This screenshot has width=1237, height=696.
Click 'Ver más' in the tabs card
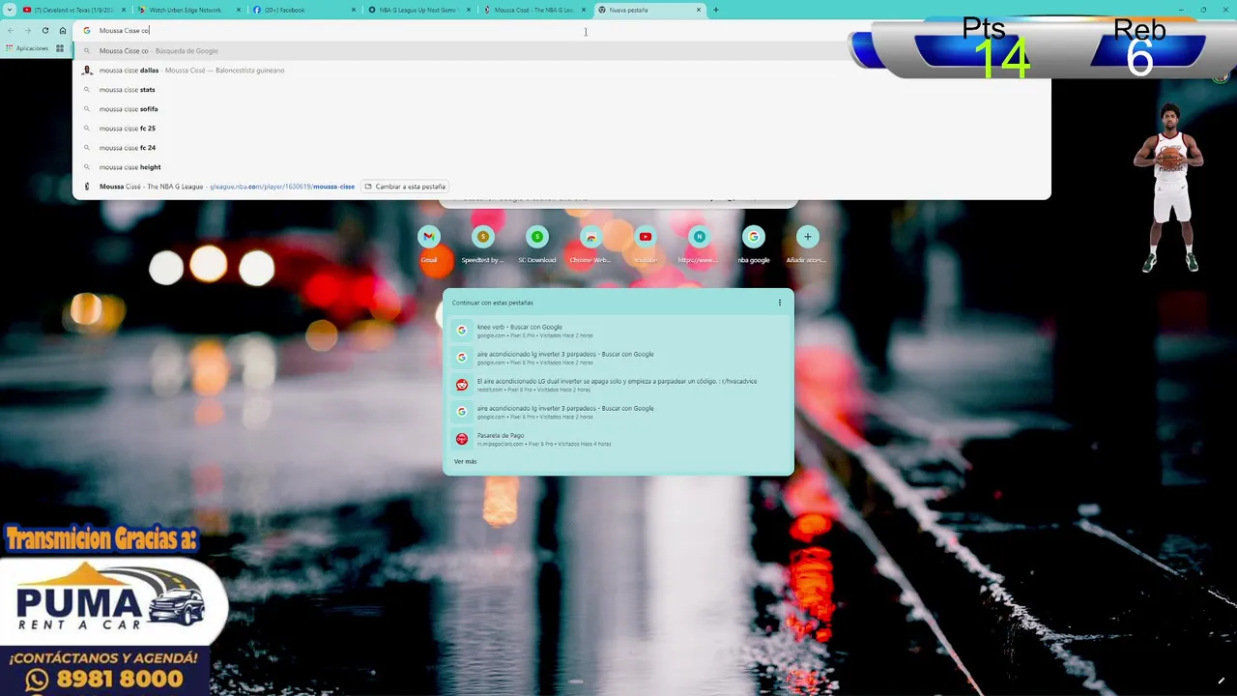[466, 461]
